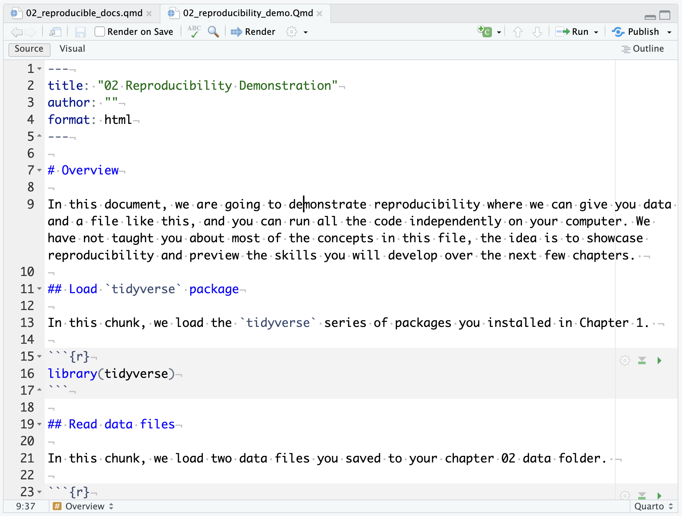
Task: Show document in new window
Action: click(x=55, y=32)
